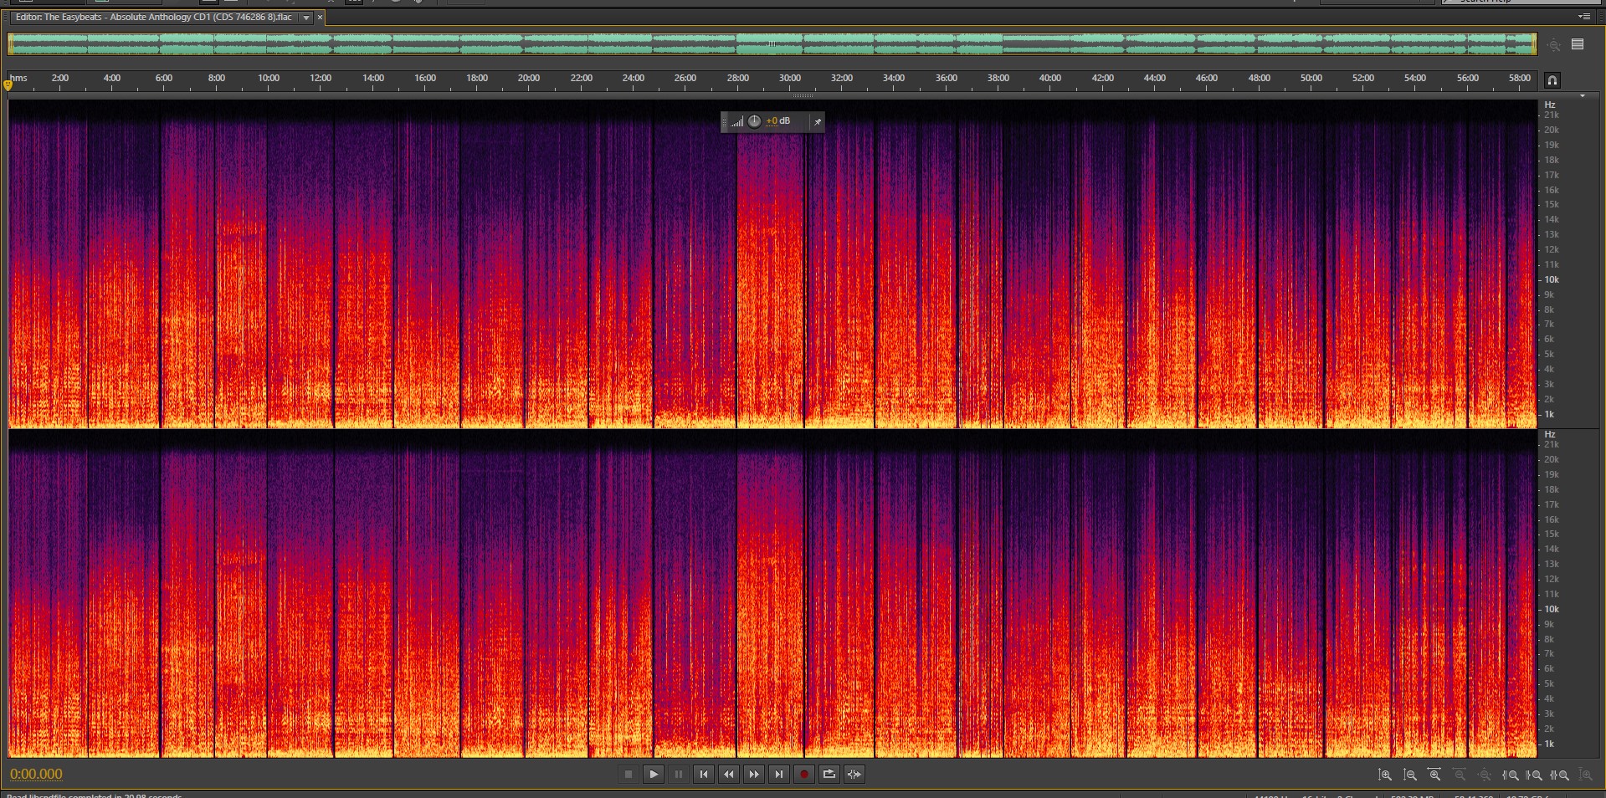The height and width of the screenshot is (798, 1606).
Task: Click the Stop playback button
Action: (x=629, y=775)
